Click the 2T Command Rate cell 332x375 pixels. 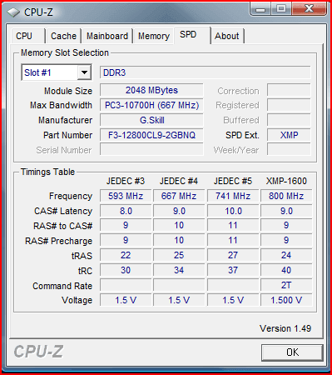pyautogui.click(x=286, y=285)
